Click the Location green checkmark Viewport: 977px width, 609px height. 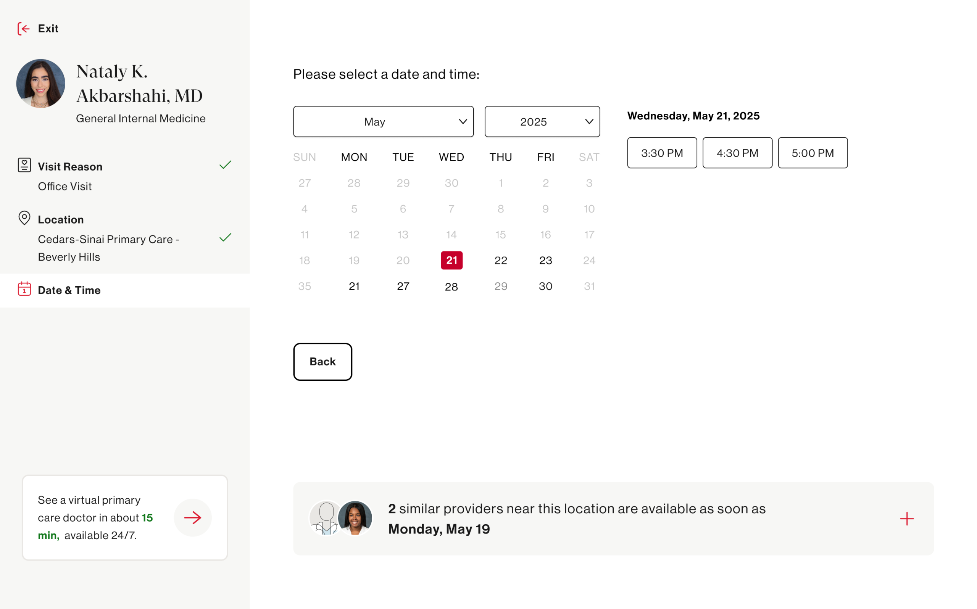tap(225, 237)
